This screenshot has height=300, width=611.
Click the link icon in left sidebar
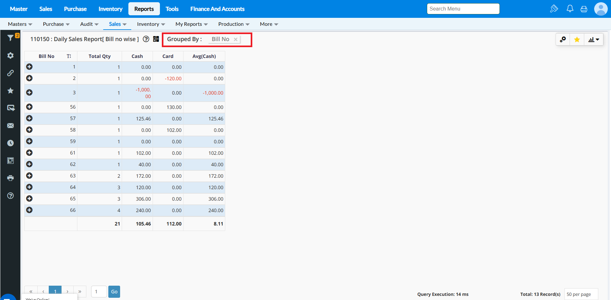pos(11,73)
